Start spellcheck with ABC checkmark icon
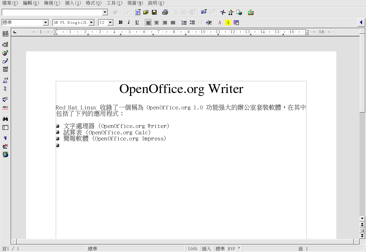This screenshot has width=366, height=252. [5, 99]
